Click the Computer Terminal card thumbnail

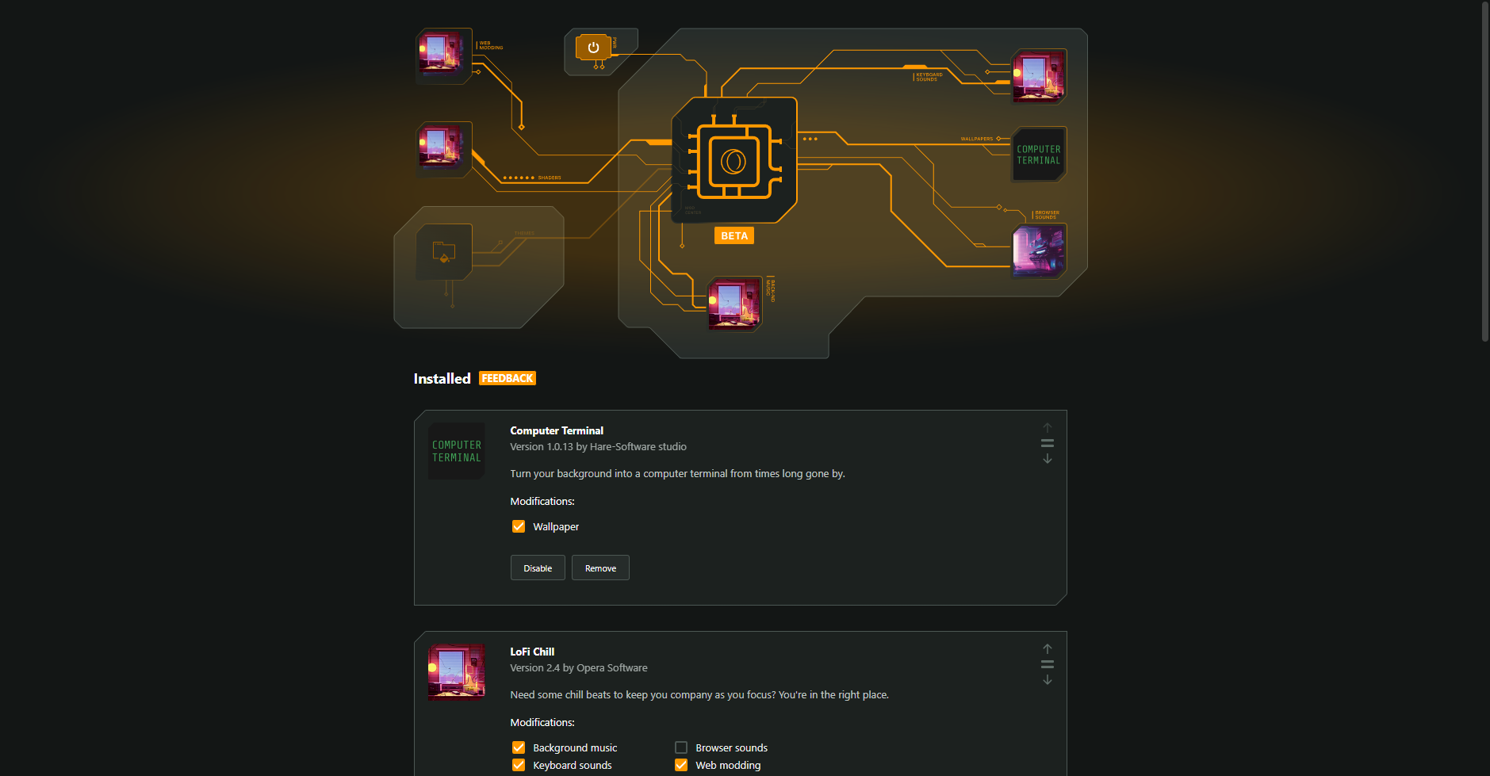click(457, 451)
